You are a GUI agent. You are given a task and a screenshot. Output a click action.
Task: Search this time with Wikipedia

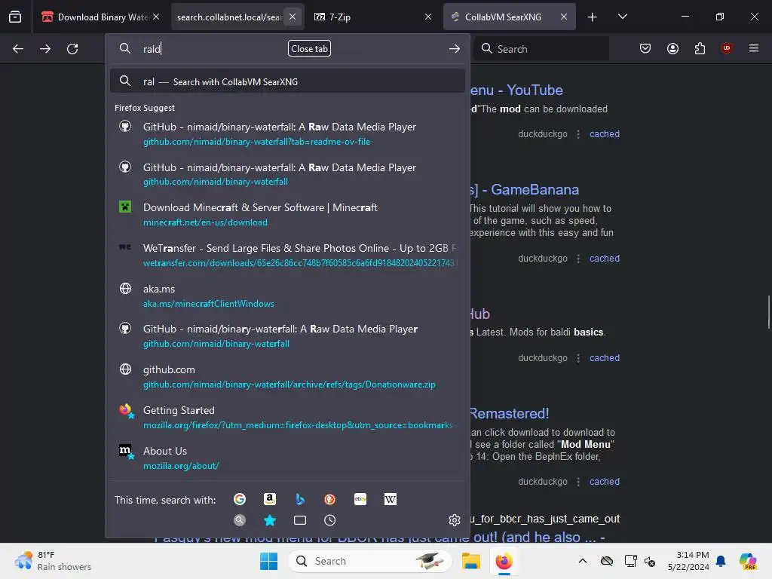tap(391, 499)
